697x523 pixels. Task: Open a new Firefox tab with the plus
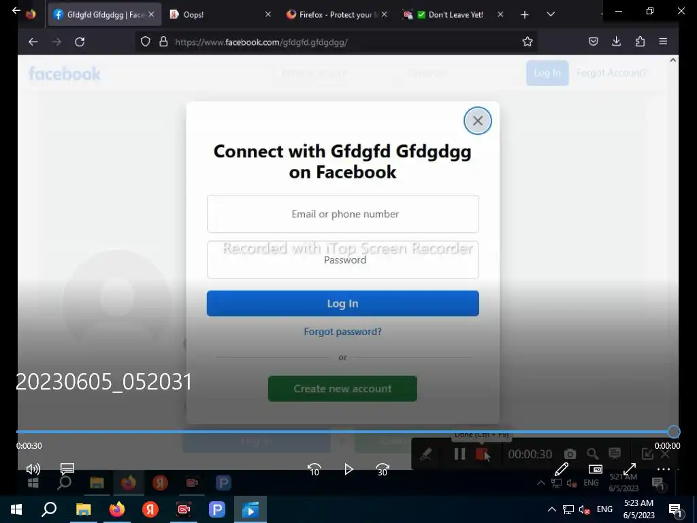tap(525, 15)
